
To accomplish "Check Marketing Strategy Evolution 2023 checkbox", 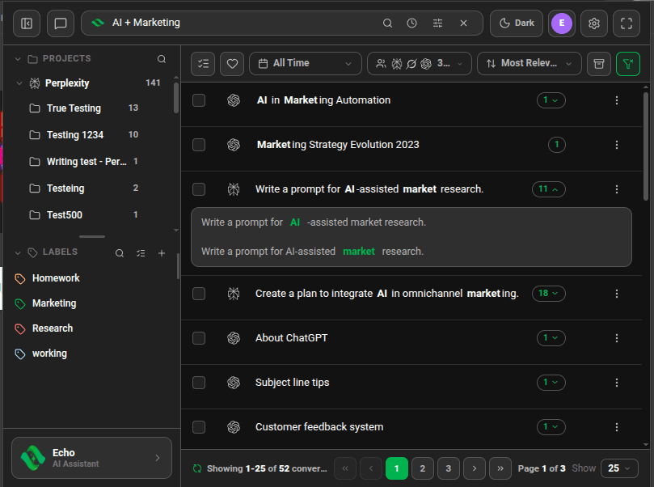I will tap(199, 145).
